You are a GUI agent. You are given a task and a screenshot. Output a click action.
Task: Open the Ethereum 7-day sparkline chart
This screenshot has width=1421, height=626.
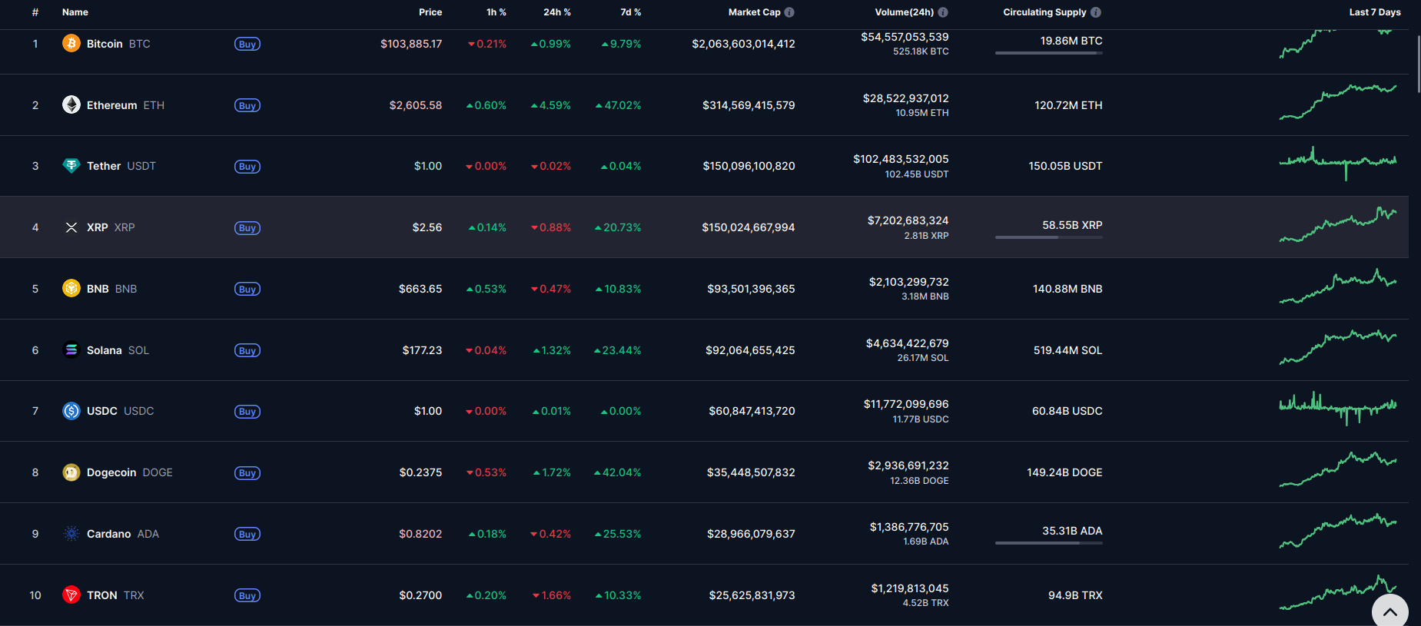(1337, 102)
